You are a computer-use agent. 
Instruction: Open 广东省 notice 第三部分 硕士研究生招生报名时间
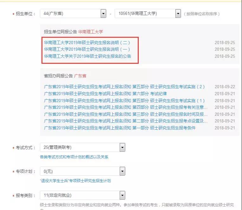[x=126, y=114]
